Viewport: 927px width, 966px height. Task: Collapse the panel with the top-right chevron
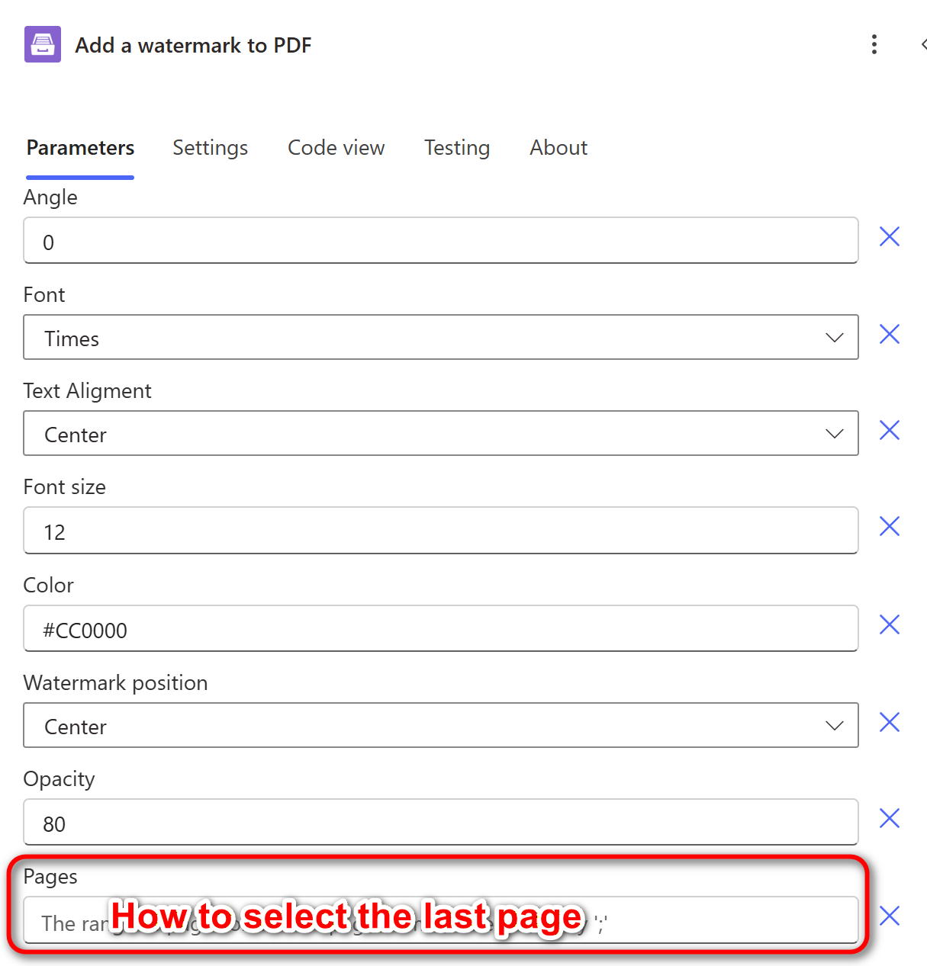tap(922, 44)
